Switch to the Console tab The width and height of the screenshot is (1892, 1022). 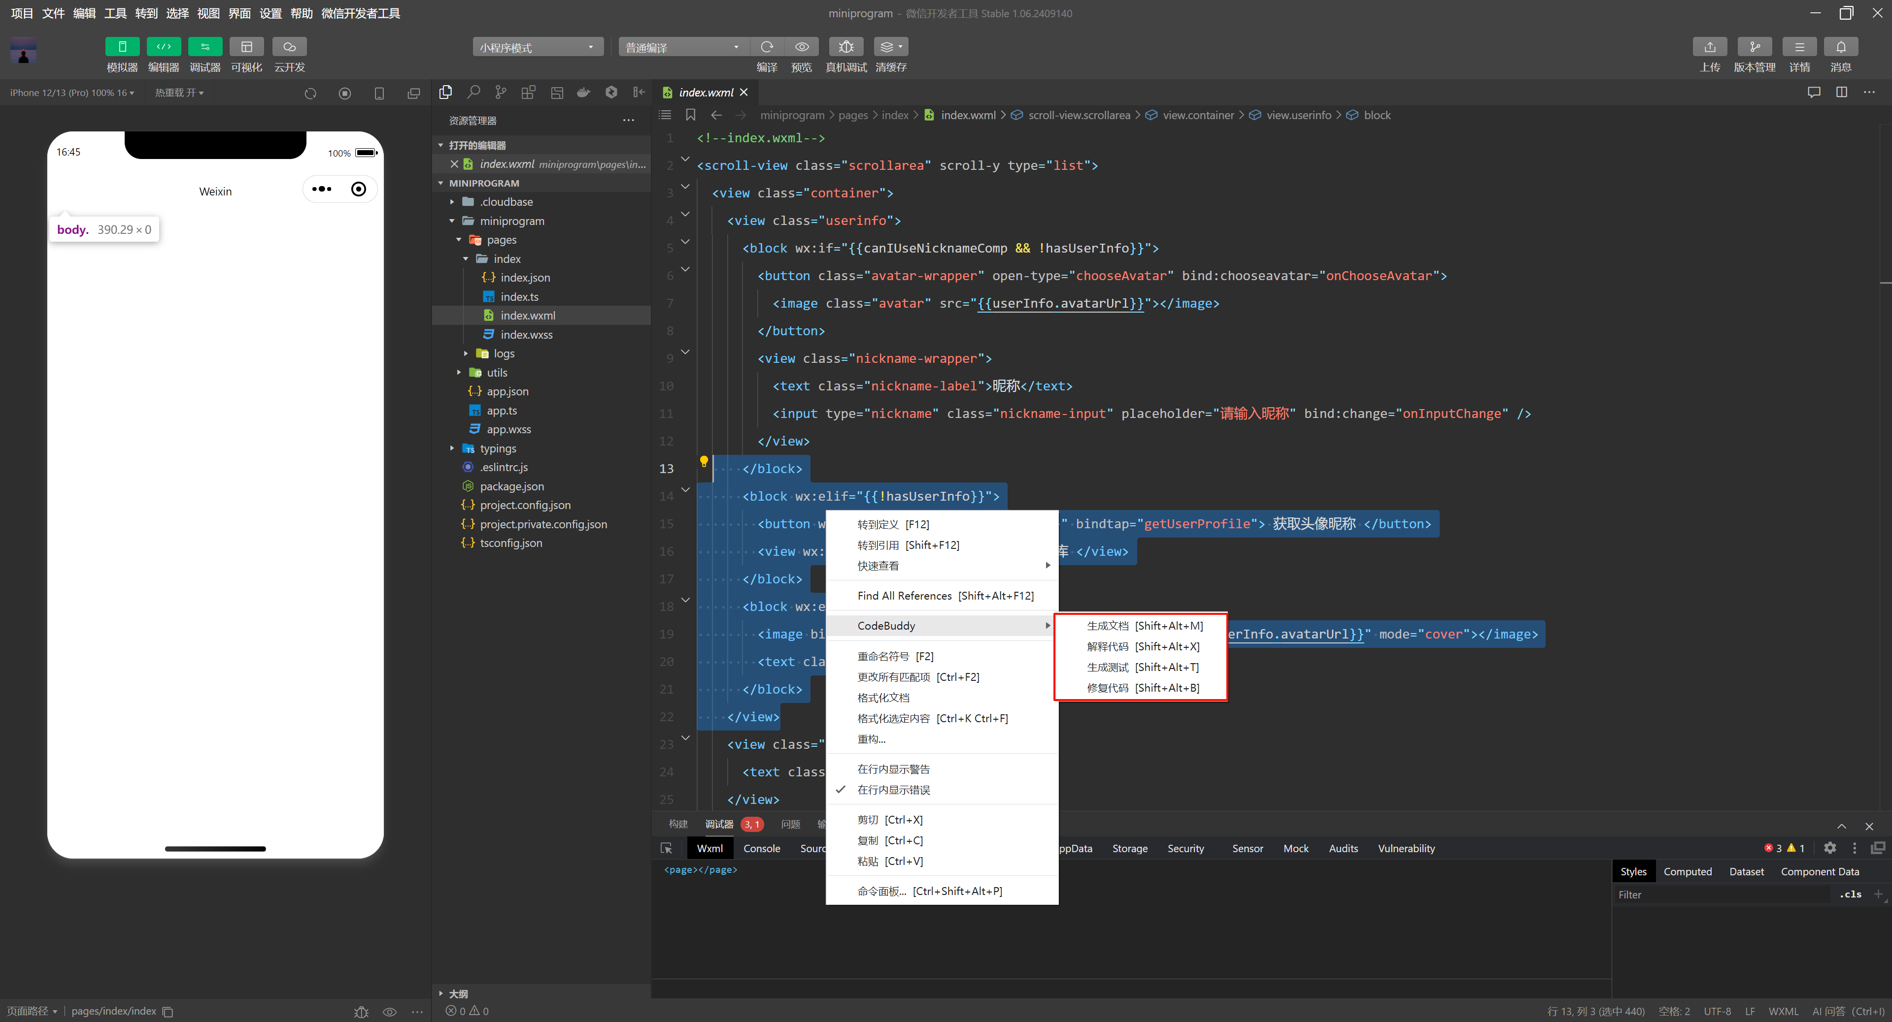[762, 848]
